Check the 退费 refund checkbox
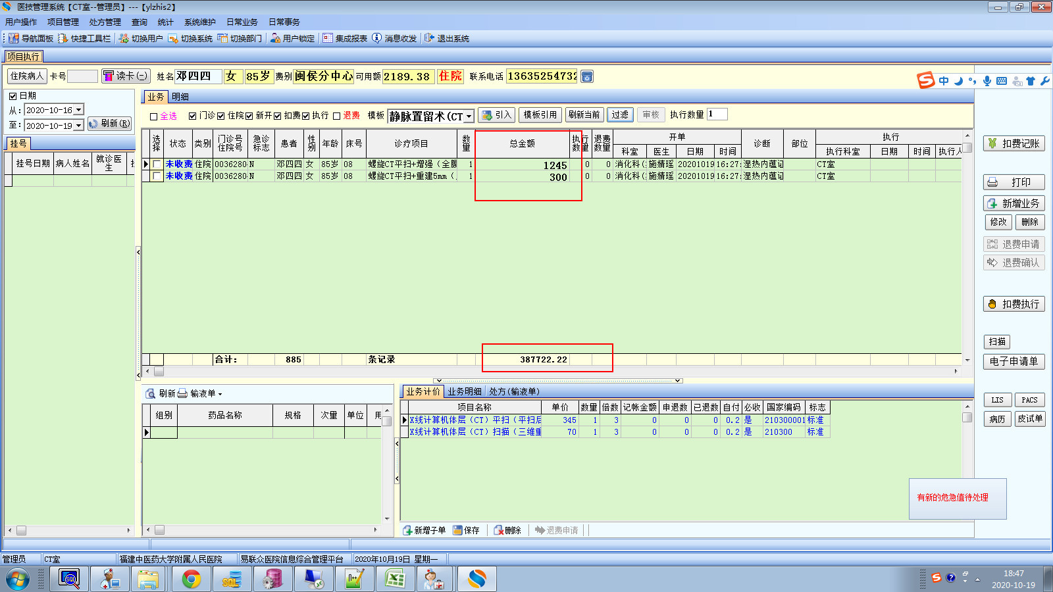The height and width of the screenshot is (592, 1053). tap(336, 116)
